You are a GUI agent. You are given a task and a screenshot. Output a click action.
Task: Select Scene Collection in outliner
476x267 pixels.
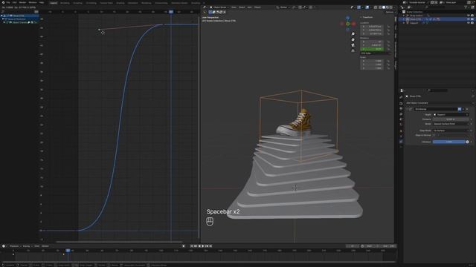point(415,12)
